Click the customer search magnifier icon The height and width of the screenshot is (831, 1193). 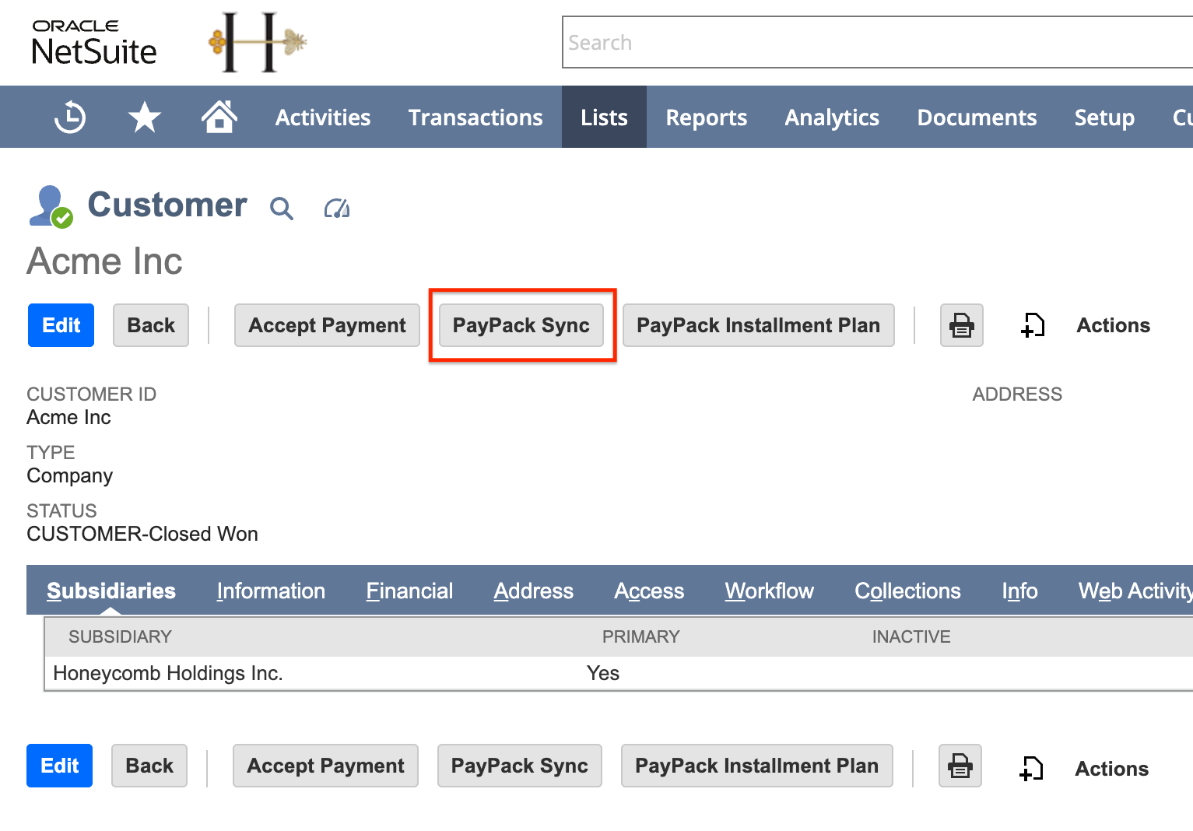click(281, 209)
